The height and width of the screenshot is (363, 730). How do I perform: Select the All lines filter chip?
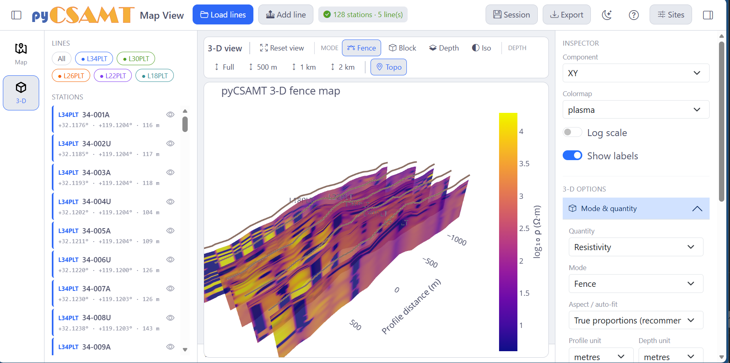tap(62, 59)
